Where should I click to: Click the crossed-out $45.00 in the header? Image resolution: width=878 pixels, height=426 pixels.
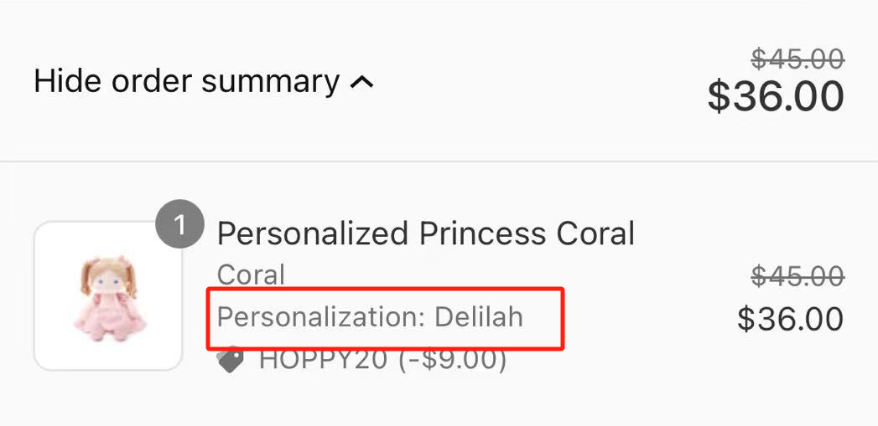click(797, 59)
